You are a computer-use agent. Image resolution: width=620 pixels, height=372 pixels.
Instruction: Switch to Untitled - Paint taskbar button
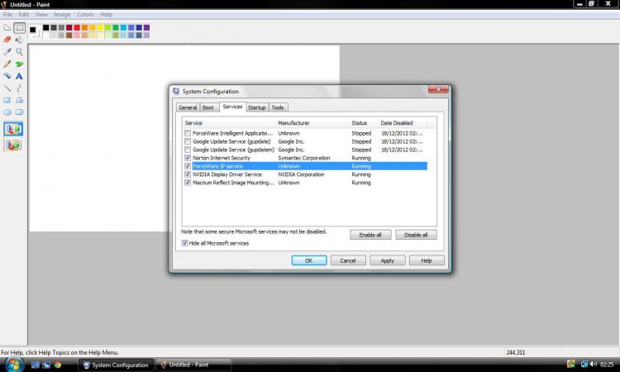[193, 365]
